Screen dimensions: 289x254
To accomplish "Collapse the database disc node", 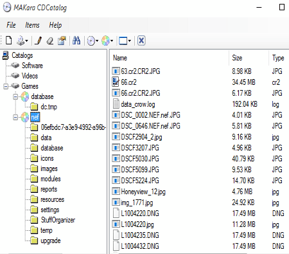I will (x=15, y=96).
